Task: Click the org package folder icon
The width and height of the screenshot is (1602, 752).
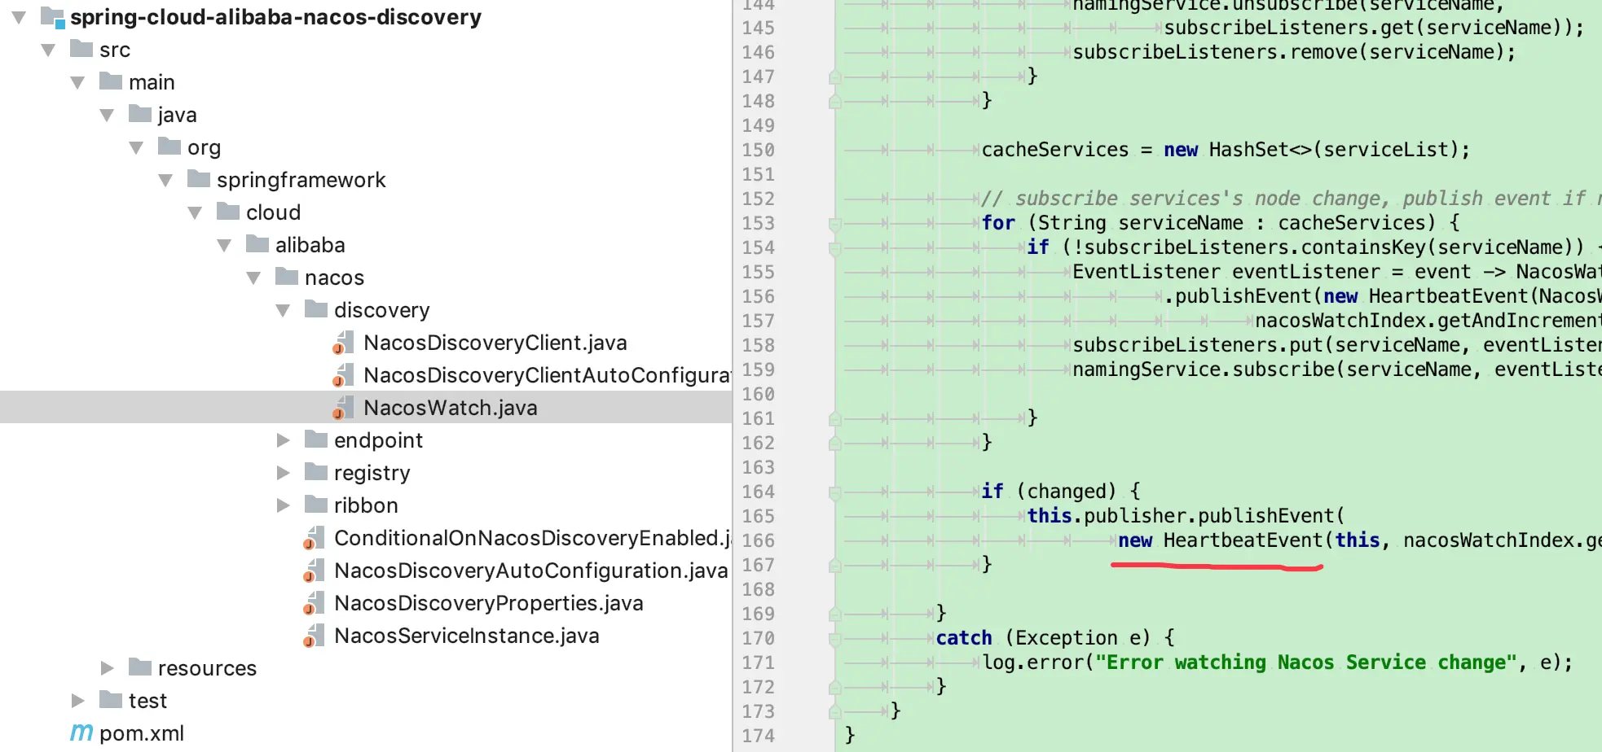Action: pyautogui.click(x=169, y=146)
